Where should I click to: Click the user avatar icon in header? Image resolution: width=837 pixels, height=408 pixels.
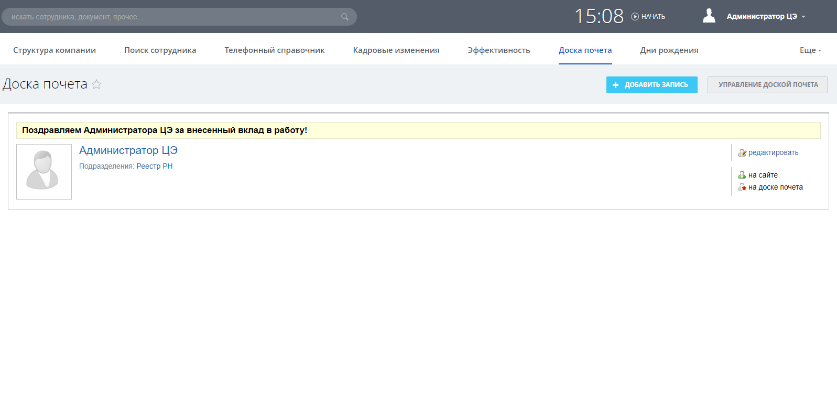point(709,16)
